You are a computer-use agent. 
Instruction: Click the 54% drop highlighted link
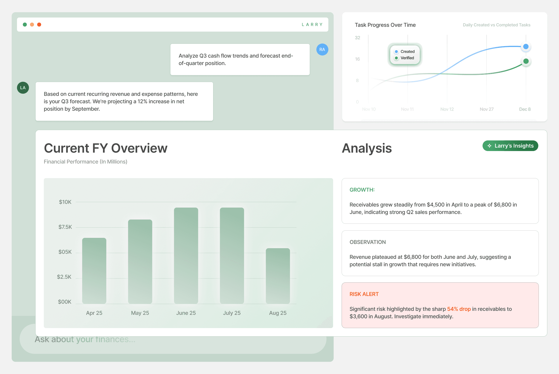tap(459, 309)
